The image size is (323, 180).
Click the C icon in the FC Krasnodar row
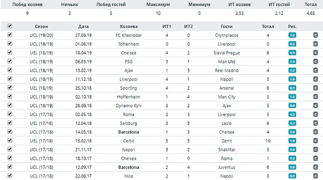pos(315,35)
